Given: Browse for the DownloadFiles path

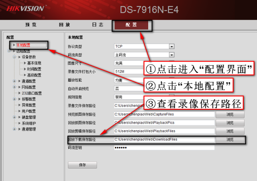Looking at the screenshot, I should point(230,139).
